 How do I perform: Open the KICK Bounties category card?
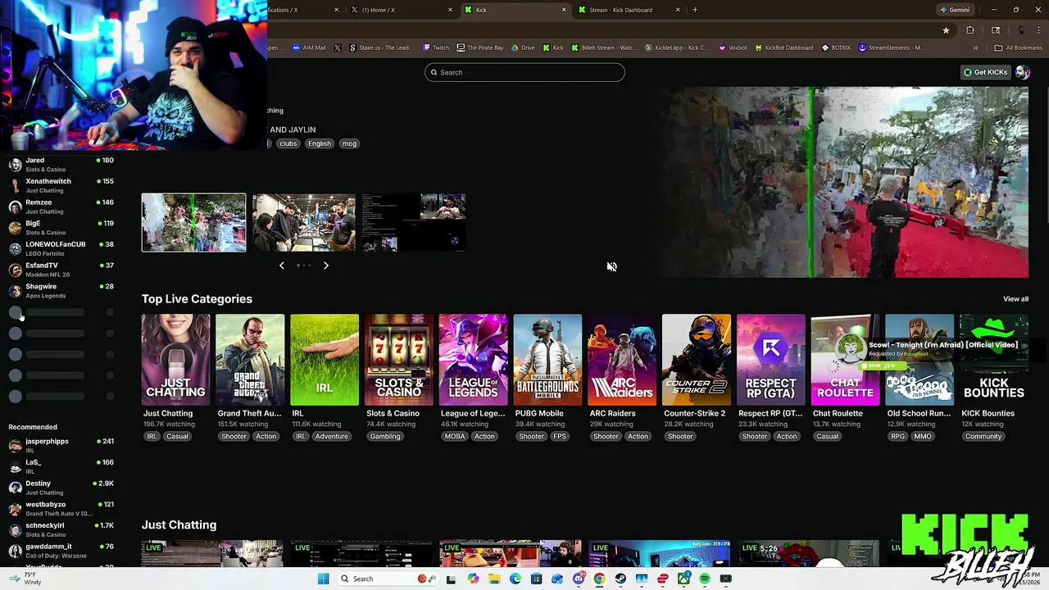994,360
